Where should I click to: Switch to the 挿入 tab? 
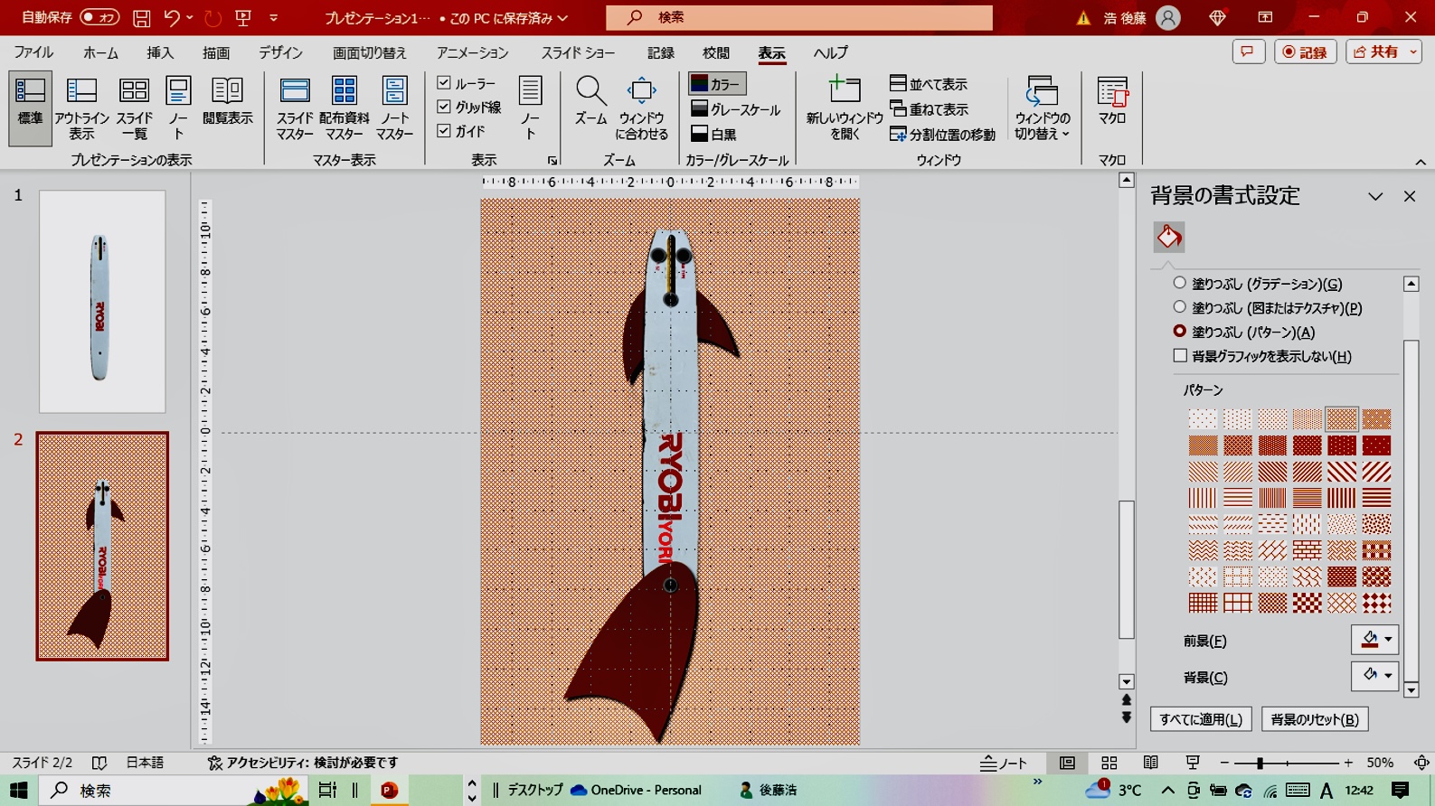click(160, 52)
